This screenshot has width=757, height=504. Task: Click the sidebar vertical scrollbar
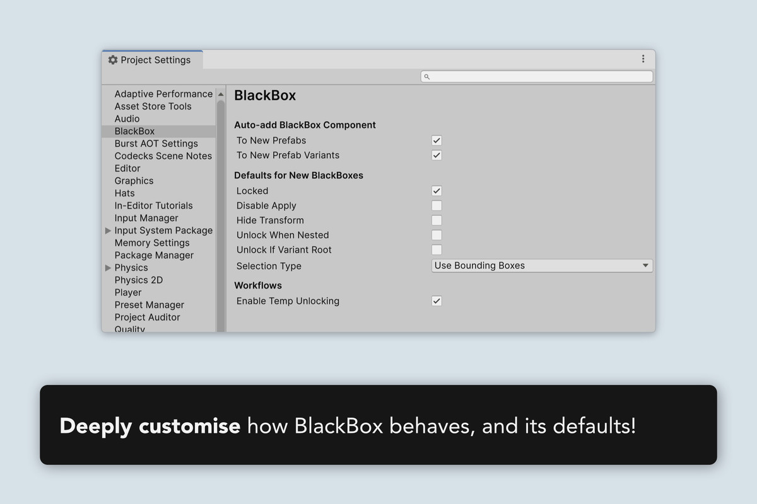coord(221,215)
